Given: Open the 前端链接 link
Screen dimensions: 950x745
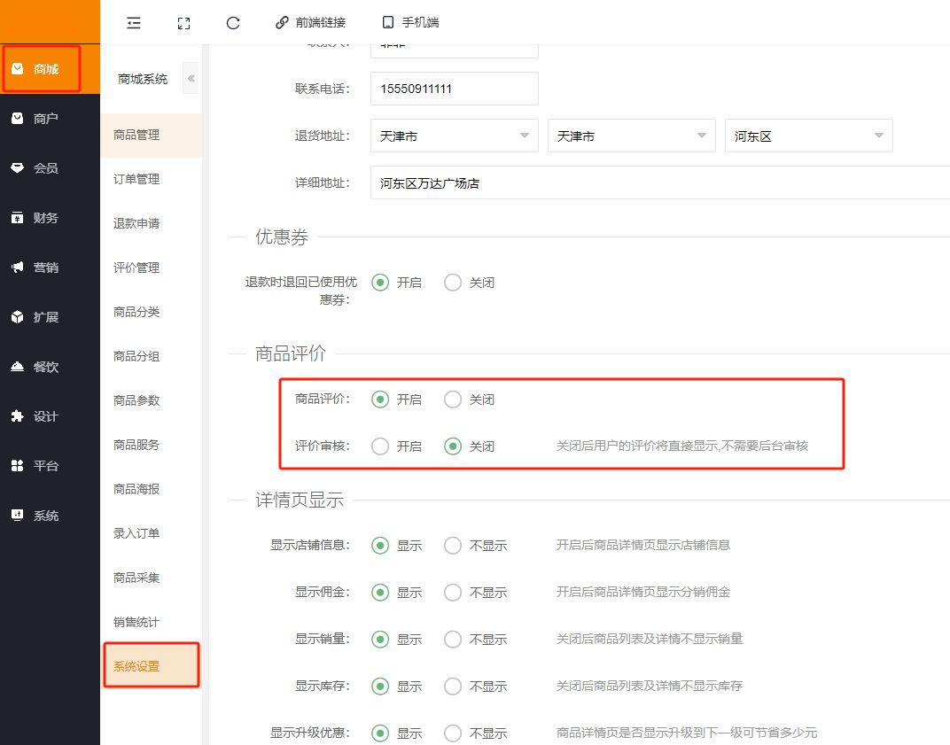Looking at the screenshot, I should point(310,23).
